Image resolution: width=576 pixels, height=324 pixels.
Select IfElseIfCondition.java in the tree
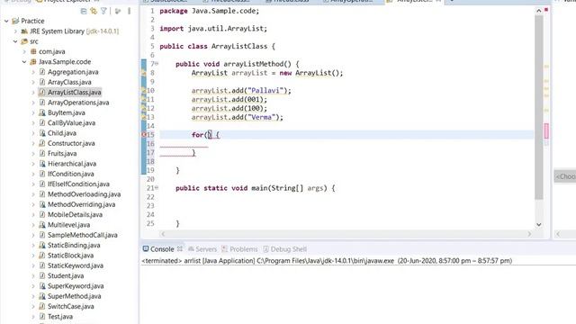click(x=78, y=184)
